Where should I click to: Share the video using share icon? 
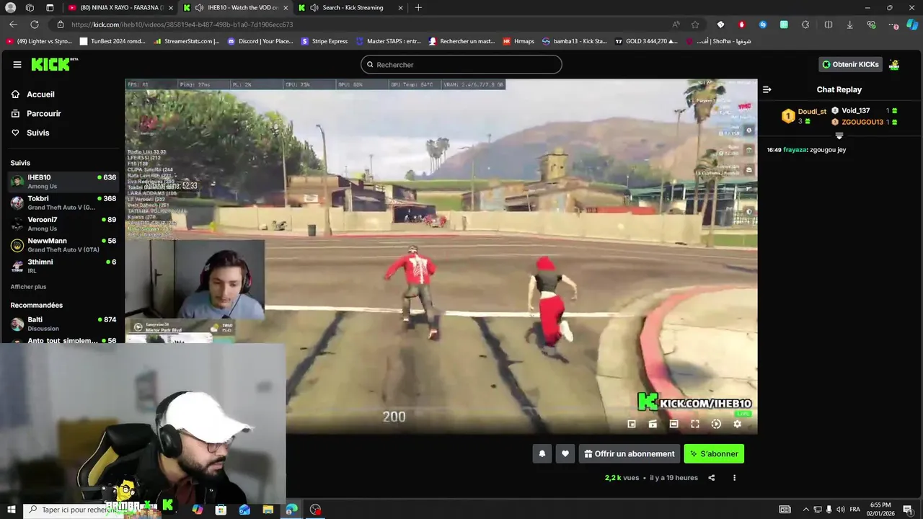[712, 478]
